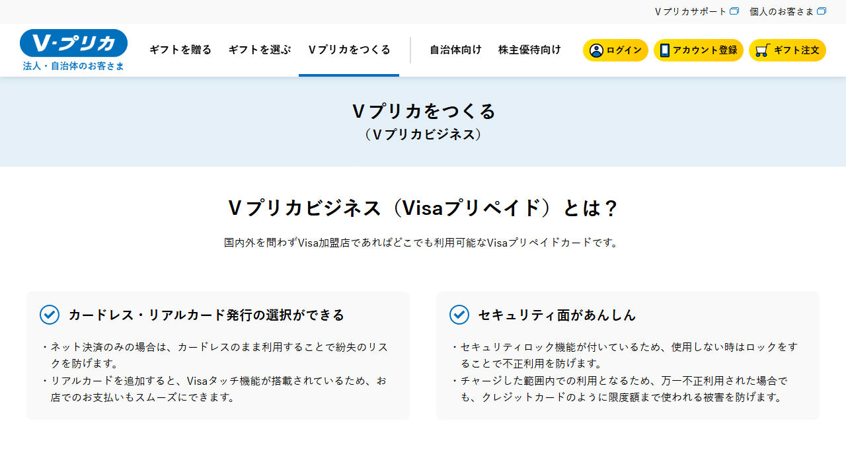Click the external link icon next to 個人のお客さま

click(x=822, y=11)
